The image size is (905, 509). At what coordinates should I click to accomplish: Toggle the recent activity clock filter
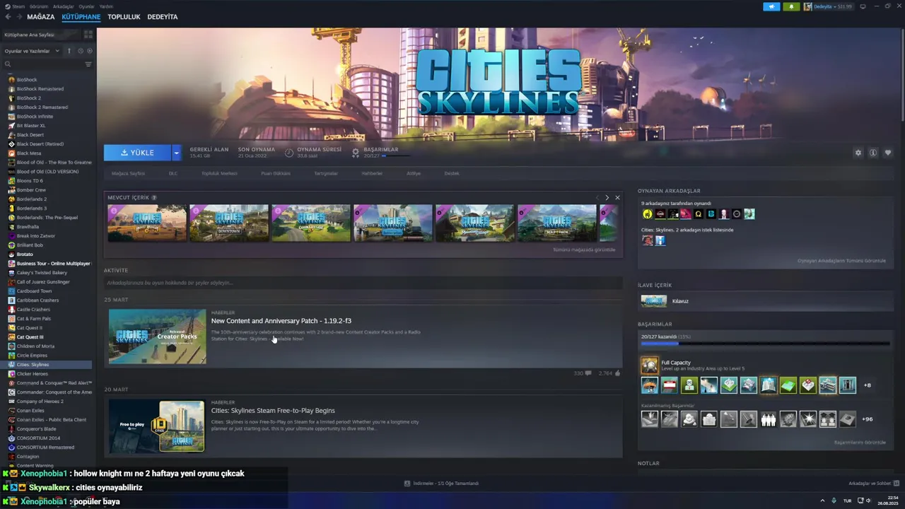click(80, 51)
